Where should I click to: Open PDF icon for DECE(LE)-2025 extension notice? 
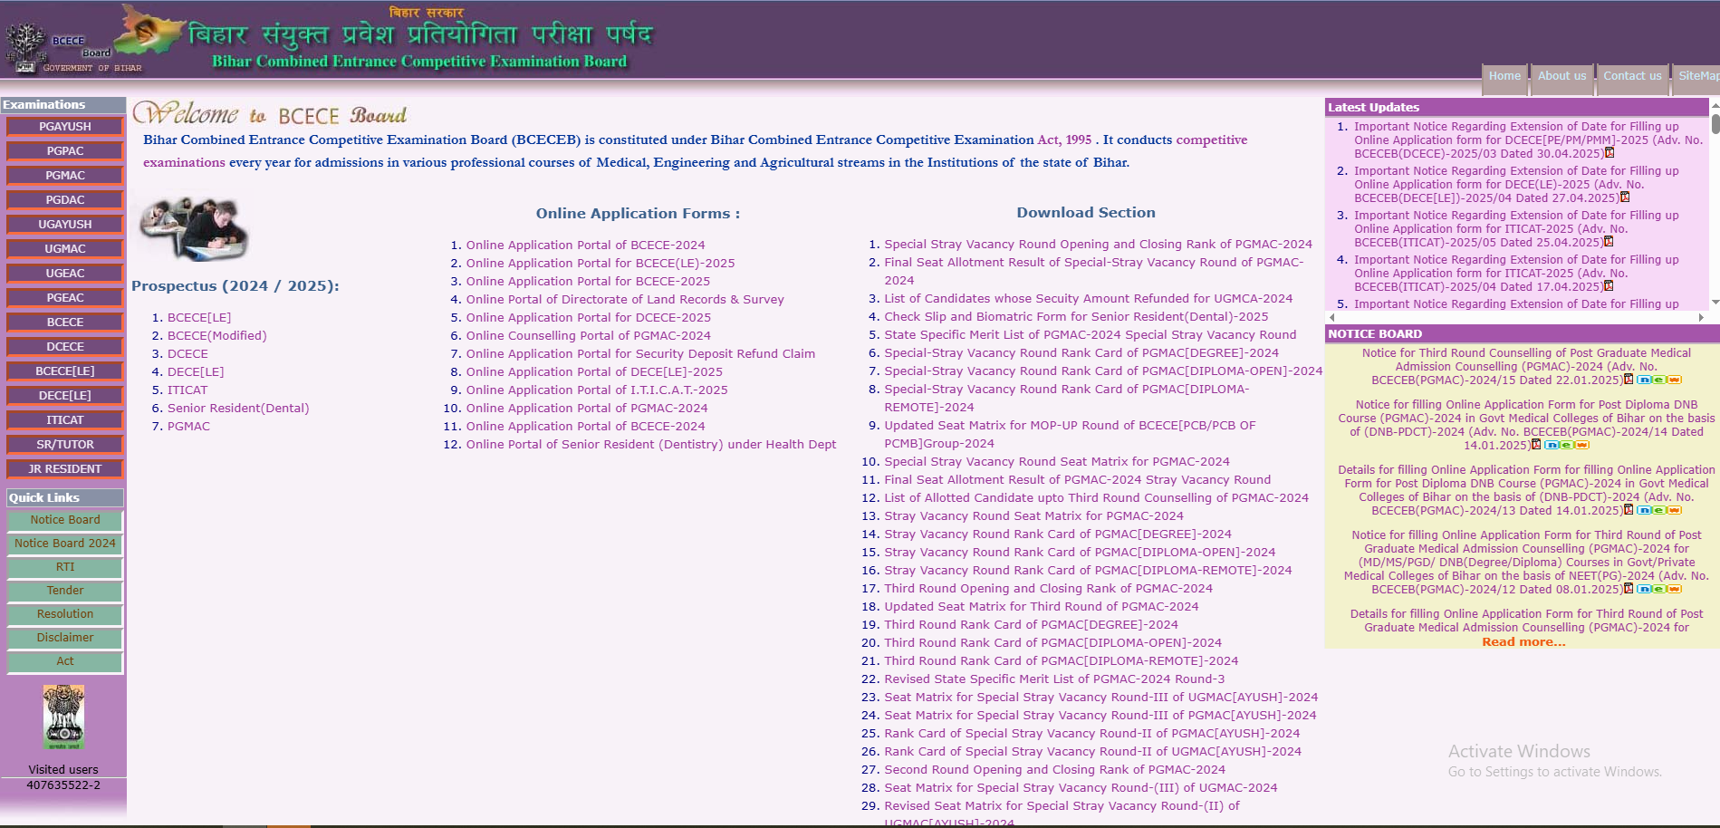point(1625,197)
